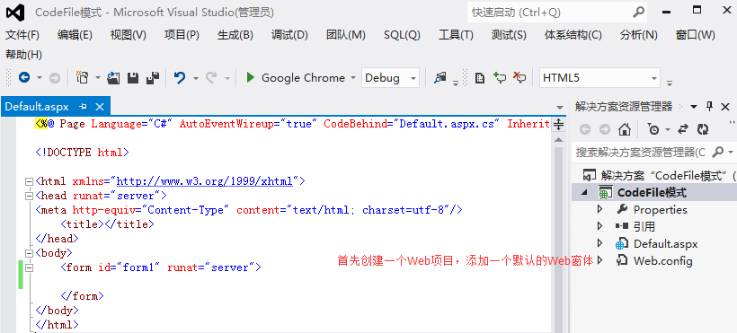Collapse the body element outline box

click(x=29, y=254)
